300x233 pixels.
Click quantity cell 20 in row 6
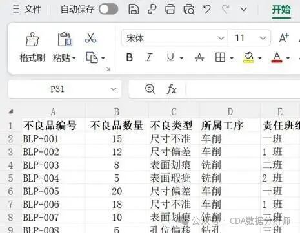coord(117,191)
